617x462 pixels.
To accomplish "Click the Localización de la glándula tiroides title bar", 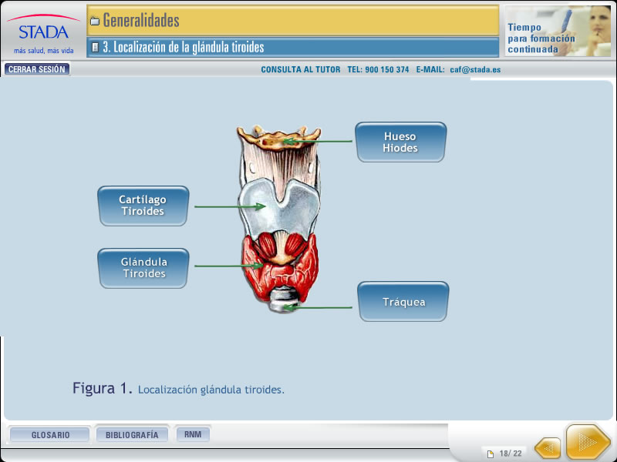I will [x=293, y=48].
